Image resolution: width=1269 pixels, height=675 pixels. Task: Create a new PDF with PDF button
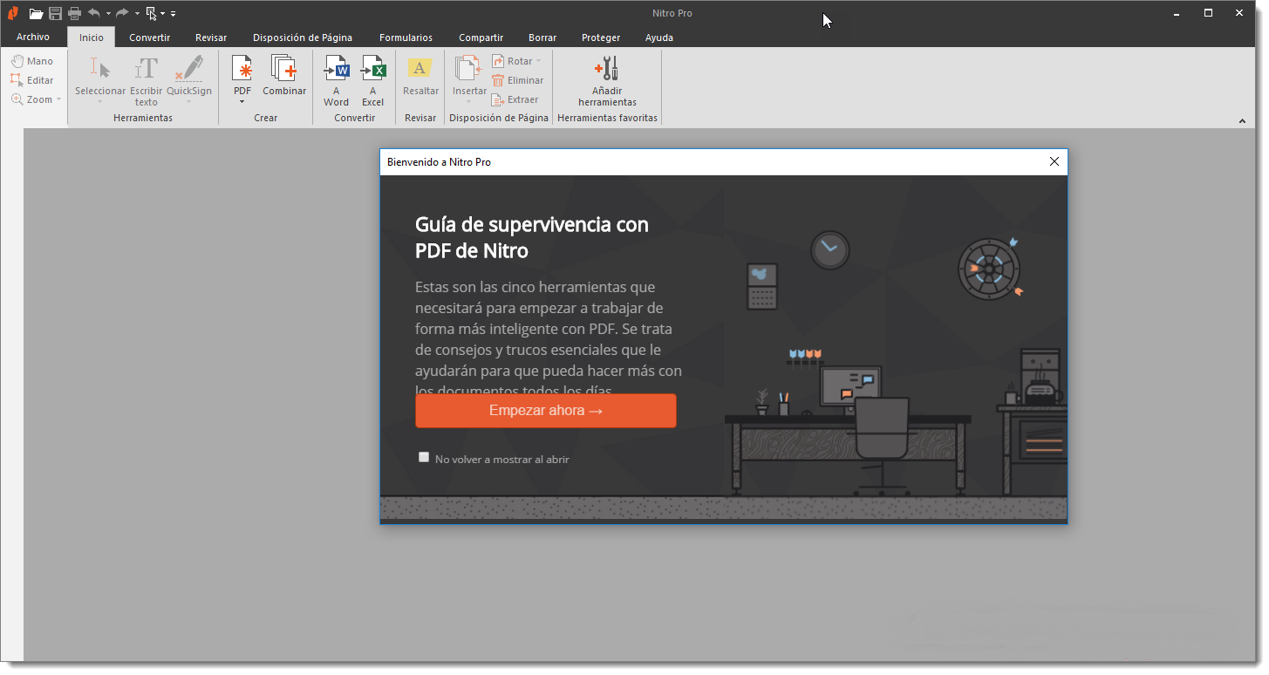242,74
